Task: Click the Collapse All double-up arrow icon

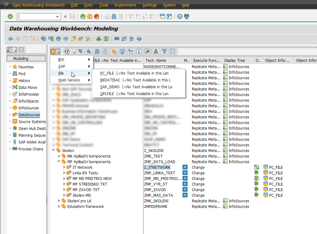Action: tap(88, 51)
